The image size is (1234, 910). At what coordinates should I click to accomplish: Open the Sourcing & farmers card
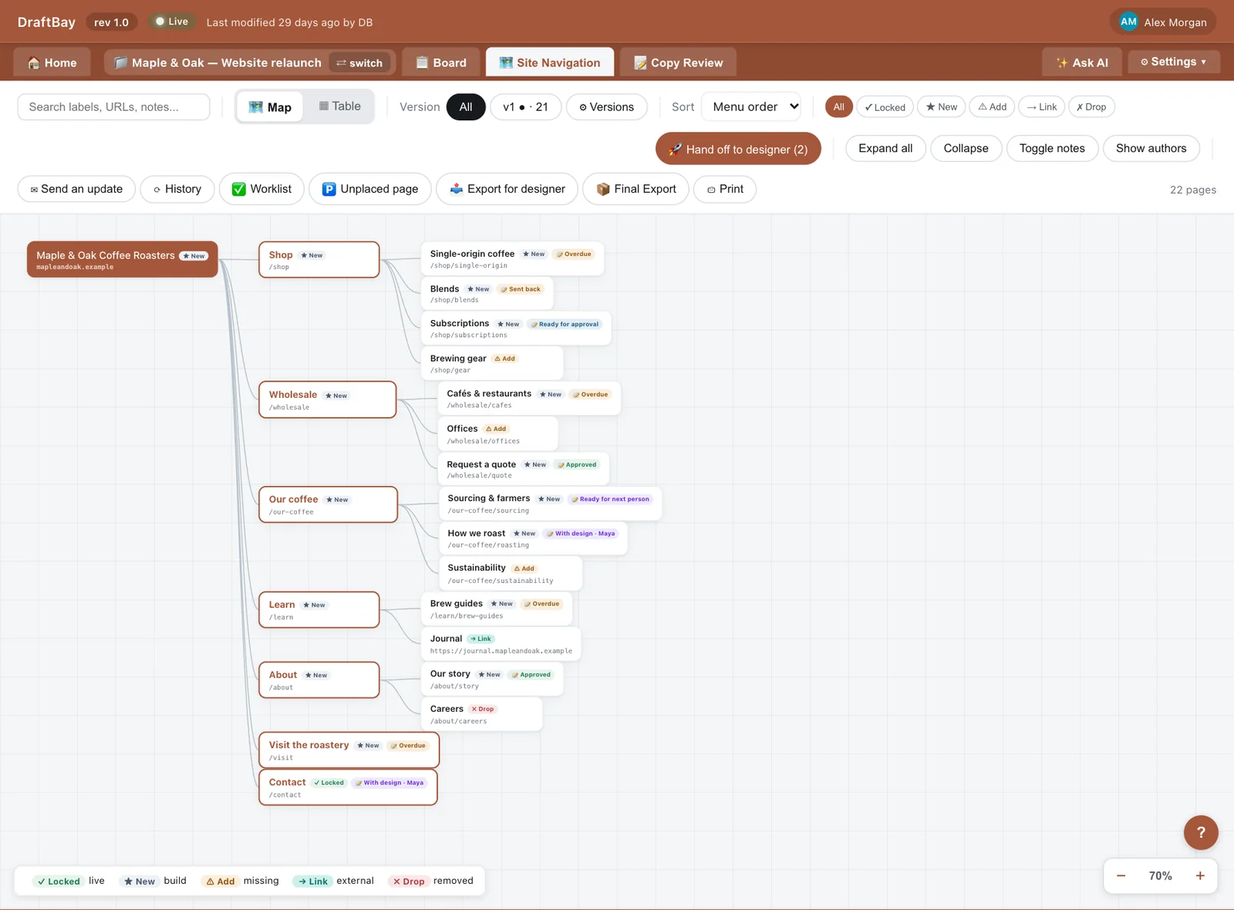pos(551,504)
